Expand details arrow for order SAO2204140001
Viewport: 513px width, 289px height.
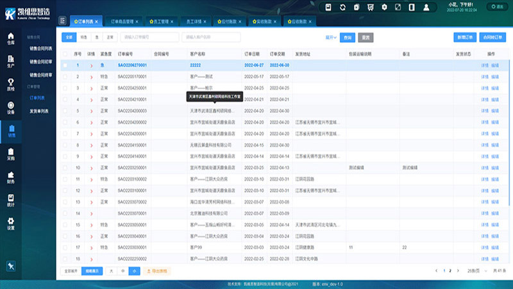pos(91,157)
